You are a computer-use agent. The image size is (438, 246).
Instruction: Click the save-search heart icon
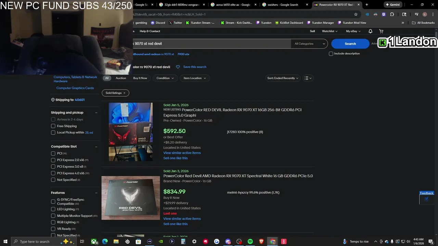[x=178, y=67]
